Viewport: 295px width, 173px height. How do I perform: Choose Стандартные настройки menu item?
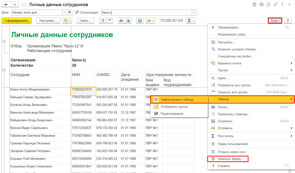click(251, 56)
